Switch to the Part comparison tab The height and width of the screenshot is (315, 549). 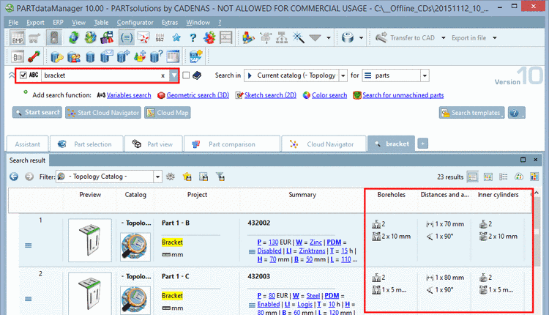pyautogui.click(x=228, y=144)
